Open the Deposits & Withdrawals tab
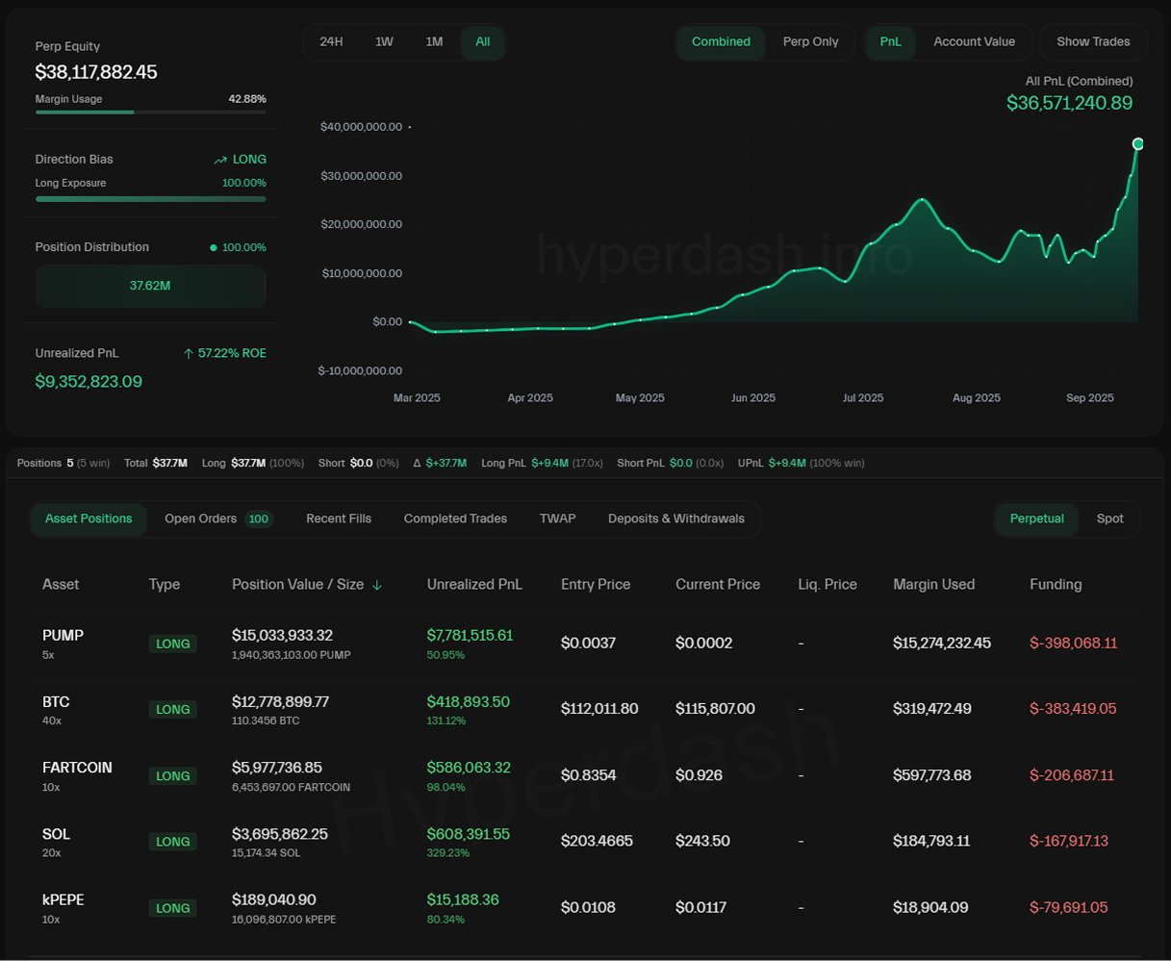 (675, 519)
